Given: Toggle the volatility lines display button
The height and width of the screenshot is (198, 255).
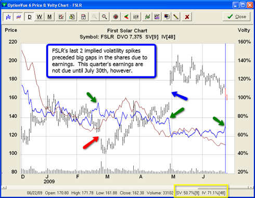Looking at the screenshot, I should pyautogui.click(x=19, y=17).
